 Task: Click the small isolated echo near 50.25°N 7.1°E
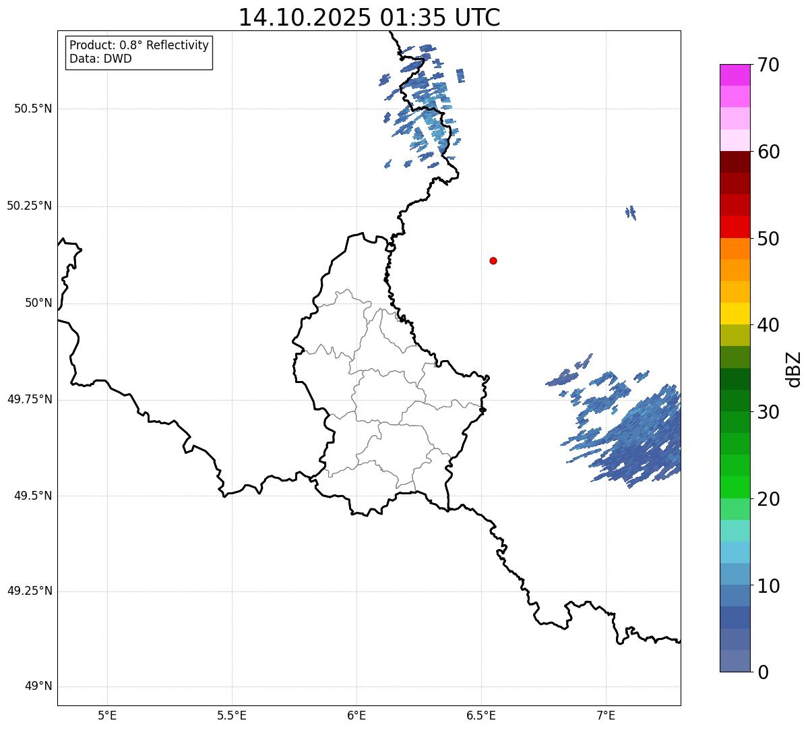pos(631,212)
